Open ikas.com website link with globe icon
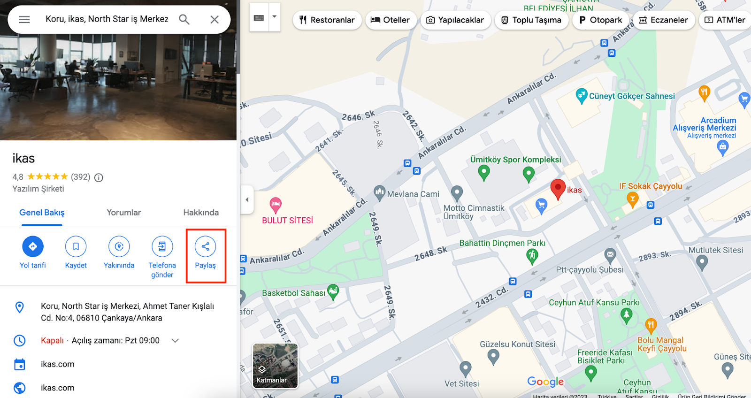The height and width of the screenshot is (398, 751). click(x=57, y=388)
